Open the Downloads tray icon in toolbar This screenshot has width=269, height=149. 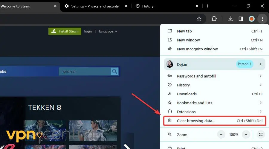(x=230, y=19)
